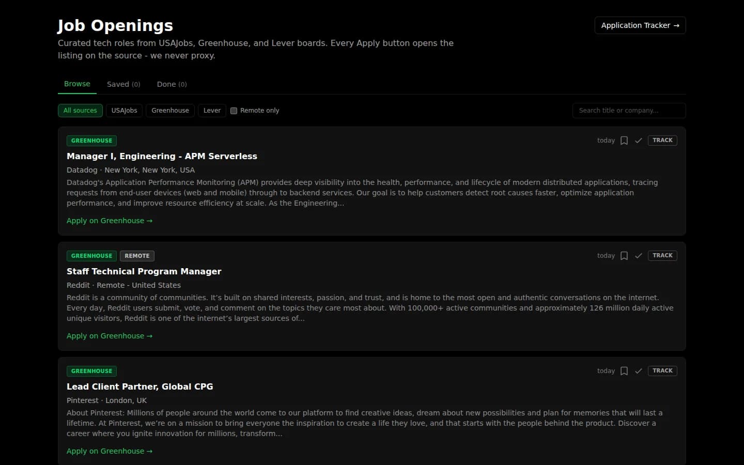
Task: Open the Saved (0) tab
Action: pyautogui.click(x=123, y=84)
